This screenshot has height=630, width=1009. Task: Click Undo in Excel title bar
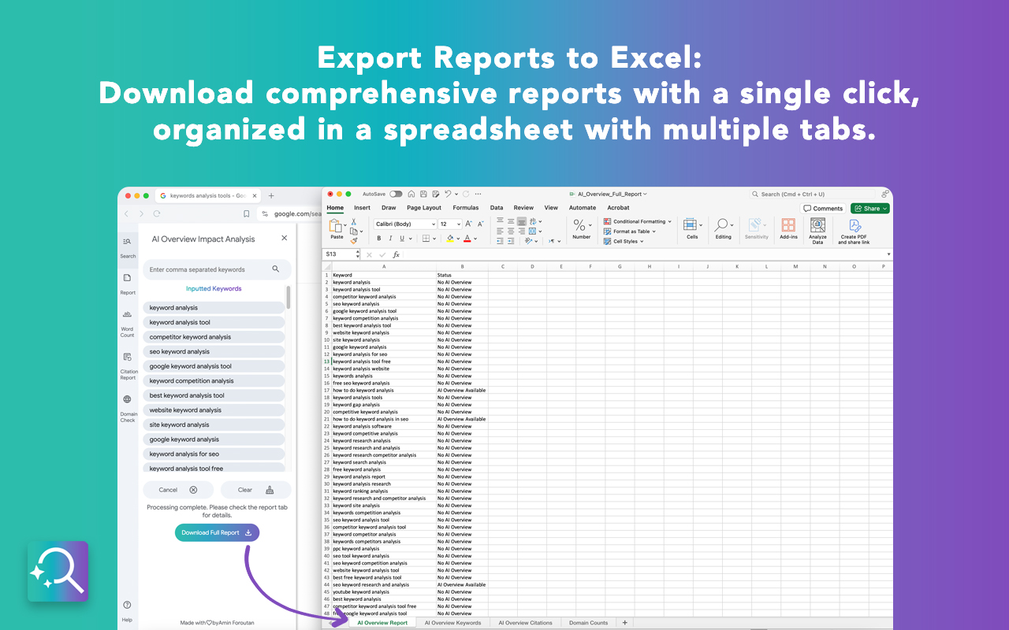[x=447, y=194]
